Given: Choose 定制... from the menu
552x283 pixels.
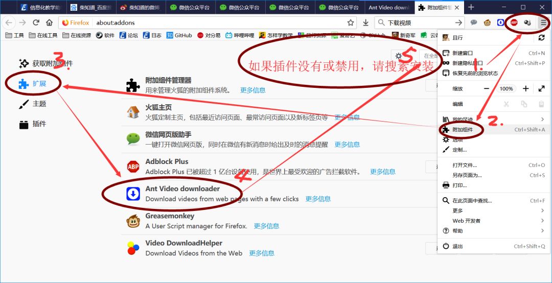Looking at the screenshot, I should click(x=494, y=150).
